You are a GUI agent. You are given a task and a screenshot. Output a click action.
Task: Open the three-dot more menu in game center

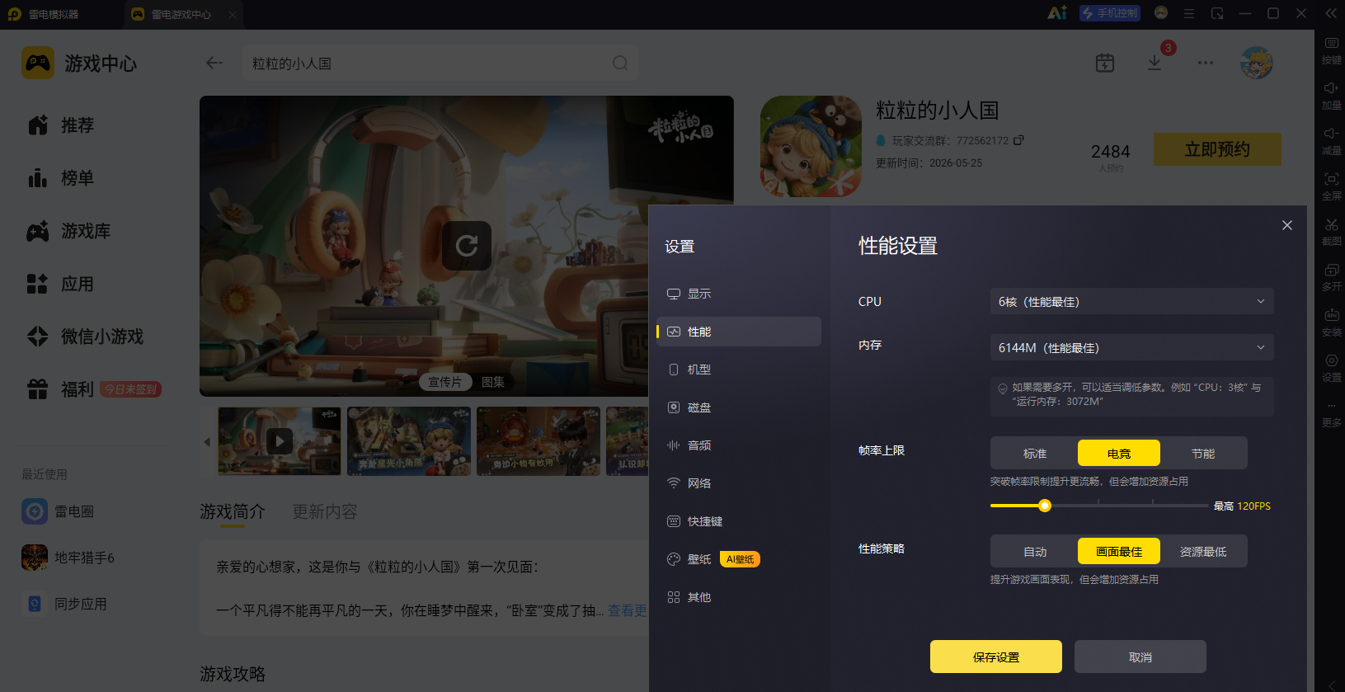[x=1206, y=63]
